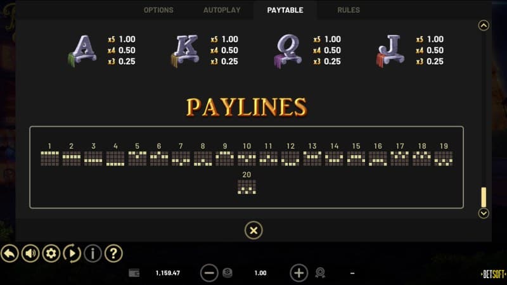Open help with the question mark icon
This screenshot has height=285, width=507.
coord(113,254)
